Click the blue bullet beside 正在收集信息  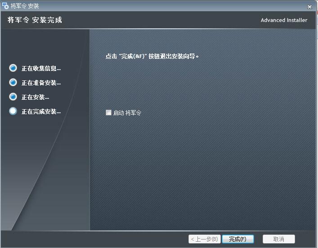(13, 68)
